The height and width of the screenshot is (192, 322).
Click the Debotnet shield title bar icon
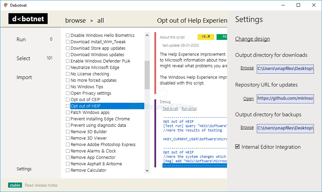click(6, 5)
